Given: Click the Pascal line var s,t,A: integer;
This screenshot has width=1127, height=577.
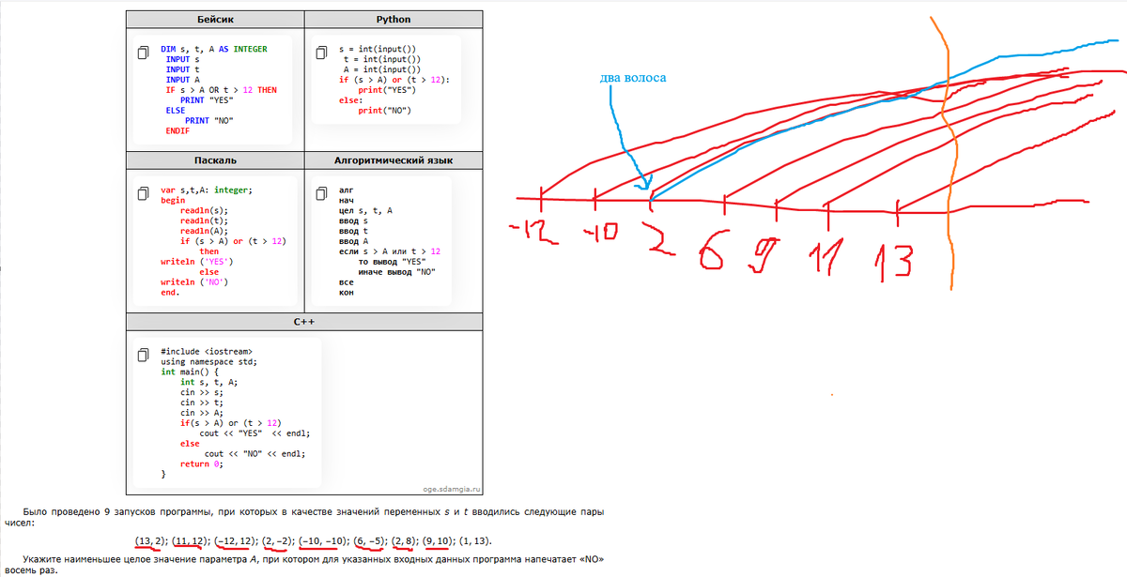Looking at the screenshot, I should (x=207, y=190).
